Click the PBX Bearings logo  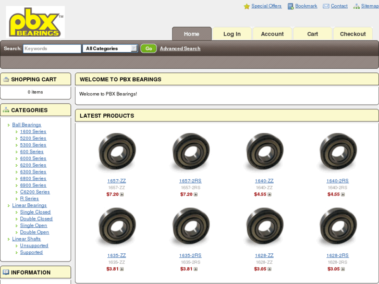35,22
